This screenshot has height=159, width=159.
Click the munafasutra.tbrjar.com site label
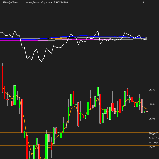click(x=39, y=3)
